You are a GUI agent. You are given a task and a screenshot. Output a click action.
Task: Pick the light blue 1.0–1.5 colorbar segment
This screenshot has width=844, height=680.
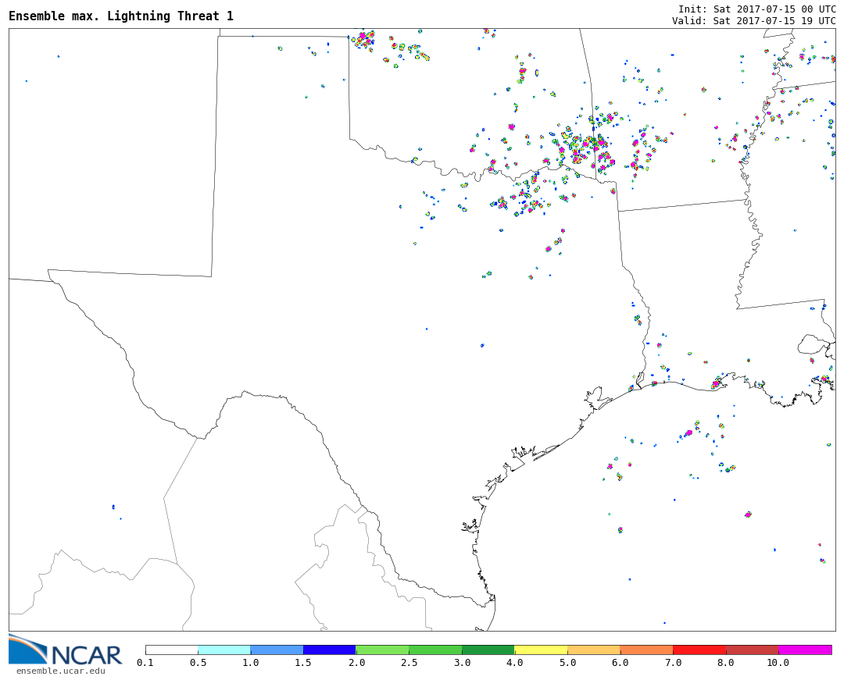point(277,650)
